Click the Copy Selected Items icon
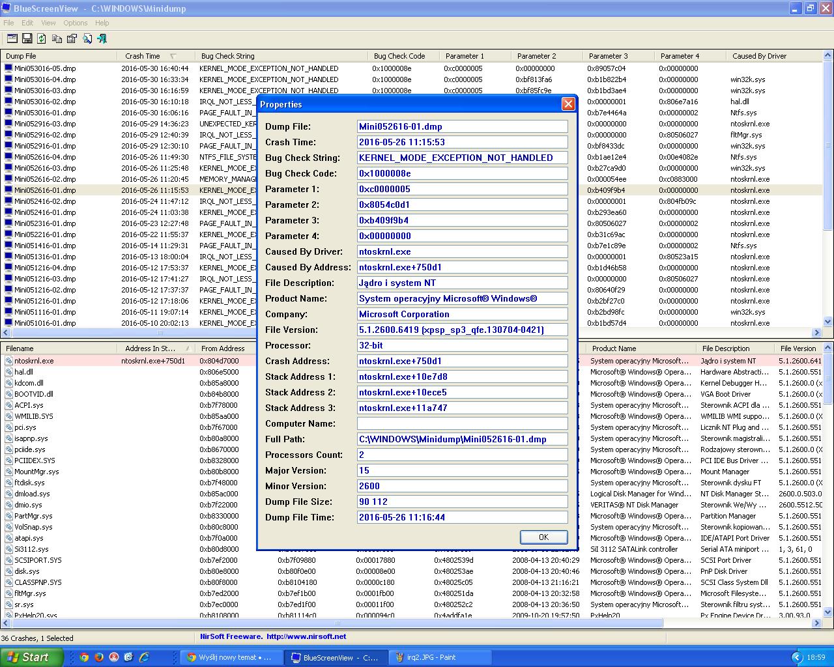 tap(57, 39)
